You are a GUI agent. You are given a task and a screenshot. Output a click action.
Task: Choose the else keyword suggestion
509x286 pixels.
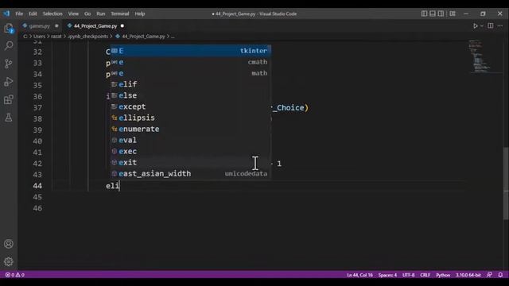190,95
